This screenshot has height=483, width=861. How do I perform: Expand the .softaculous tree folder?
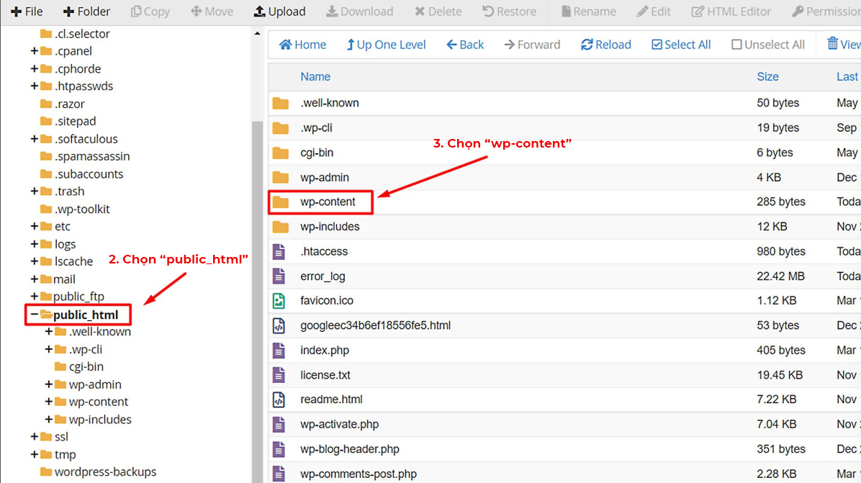pos(34,139)
